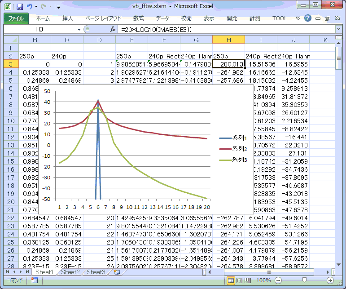Switch to the ページ レイアウト tab

point(103,18)
